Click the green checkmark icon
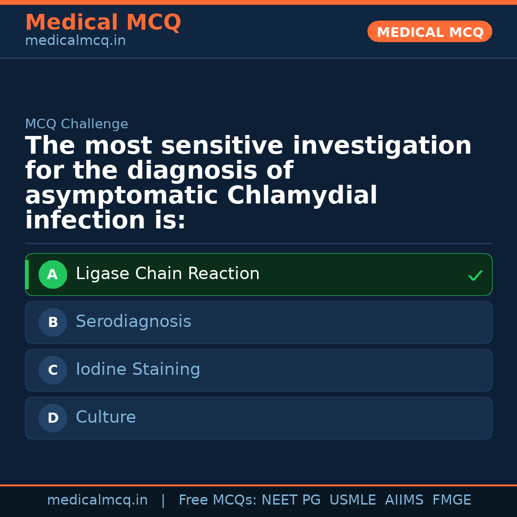The height and width of the screenshot is (517, 517). pos(475,275)
